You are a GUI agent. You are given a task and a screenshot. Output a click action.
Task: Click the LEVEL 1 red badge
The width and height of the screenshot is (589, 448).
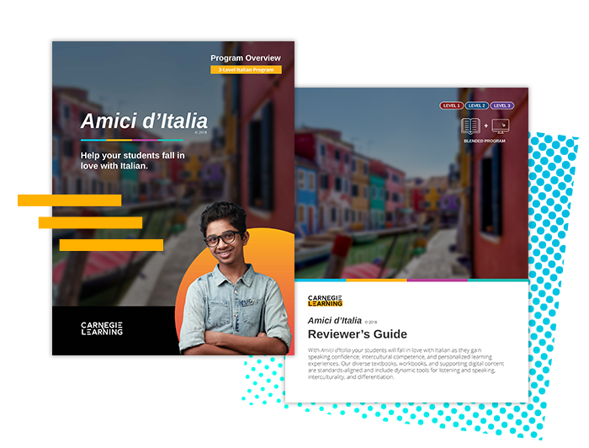[451, 105]
